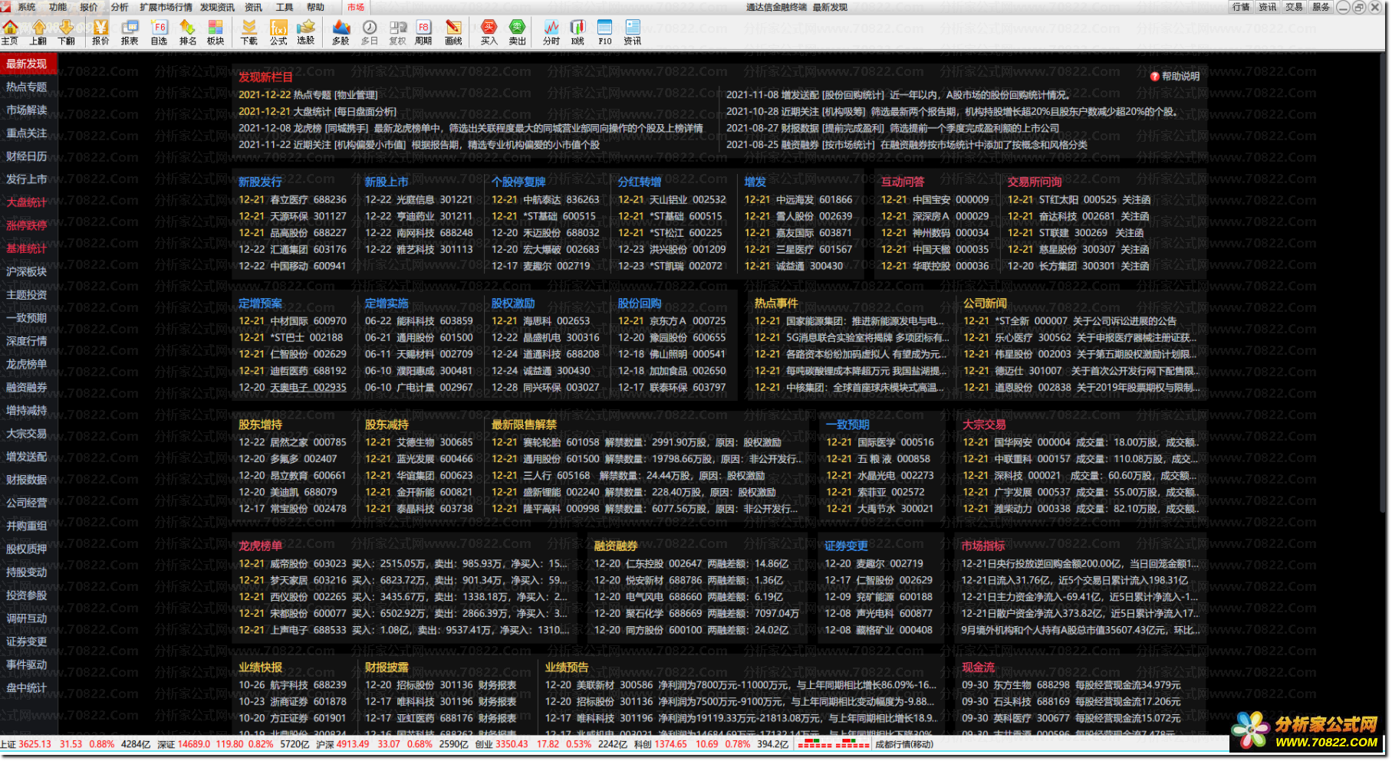Click the 服务 button at top right
The width and height of the screenshot is (1392, 761).
(x=1321, y=7)
